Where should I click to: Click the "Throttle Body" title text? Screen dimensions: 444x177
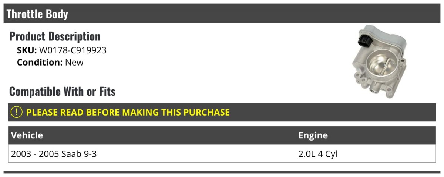(x=37, y=14)
